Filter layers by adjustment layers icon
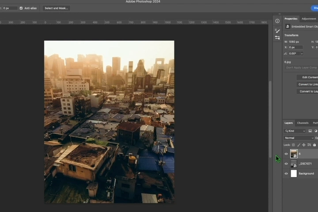This screenshot has width=318, height=212. (x=316, y=131)
